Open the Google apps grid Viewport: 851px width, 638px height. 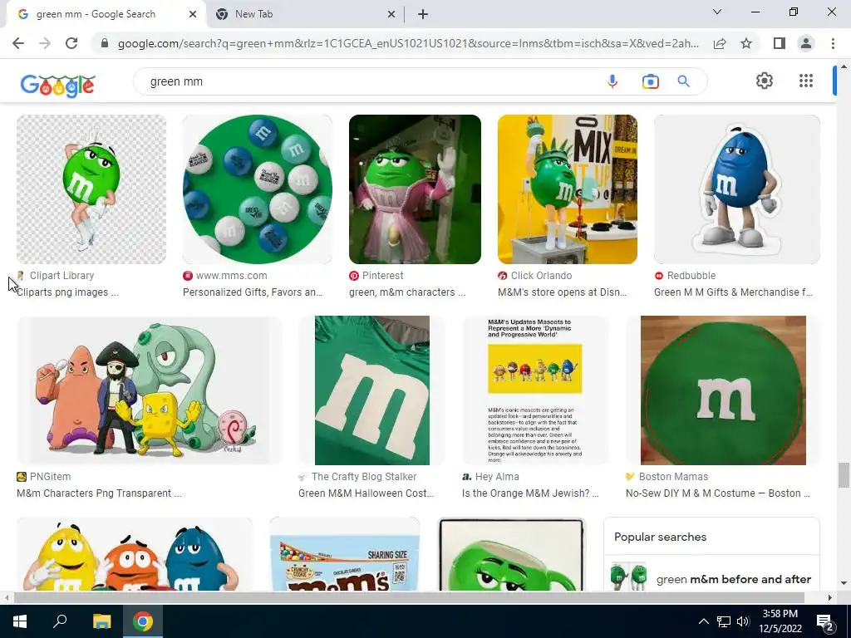click(x=806, y=81)
